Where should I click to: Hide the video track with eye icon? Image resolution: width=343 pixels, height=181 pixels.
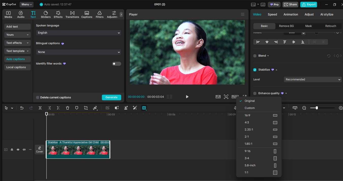click(x=18, y=150)
